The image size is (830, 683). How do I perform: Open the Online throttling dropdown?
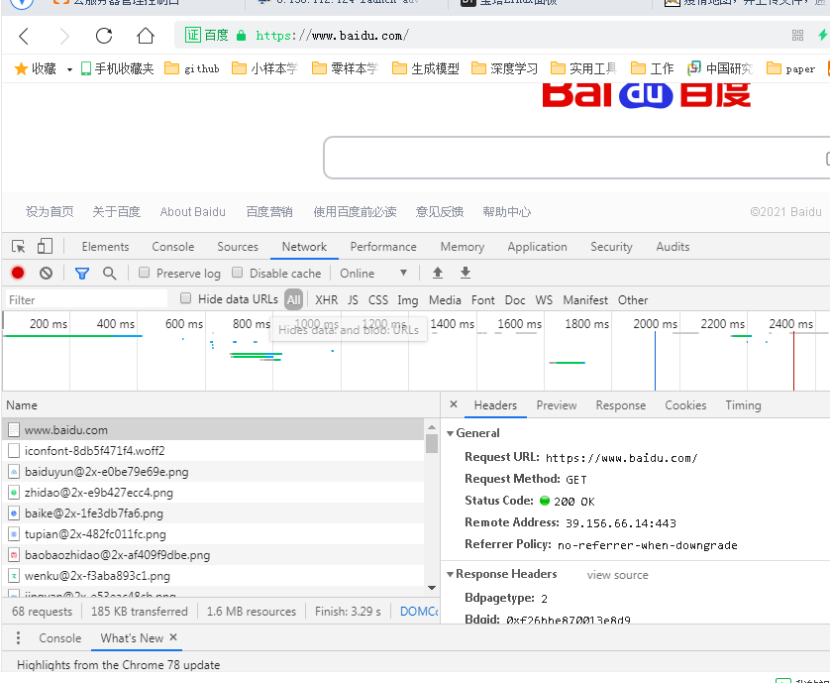pos(373,274)
